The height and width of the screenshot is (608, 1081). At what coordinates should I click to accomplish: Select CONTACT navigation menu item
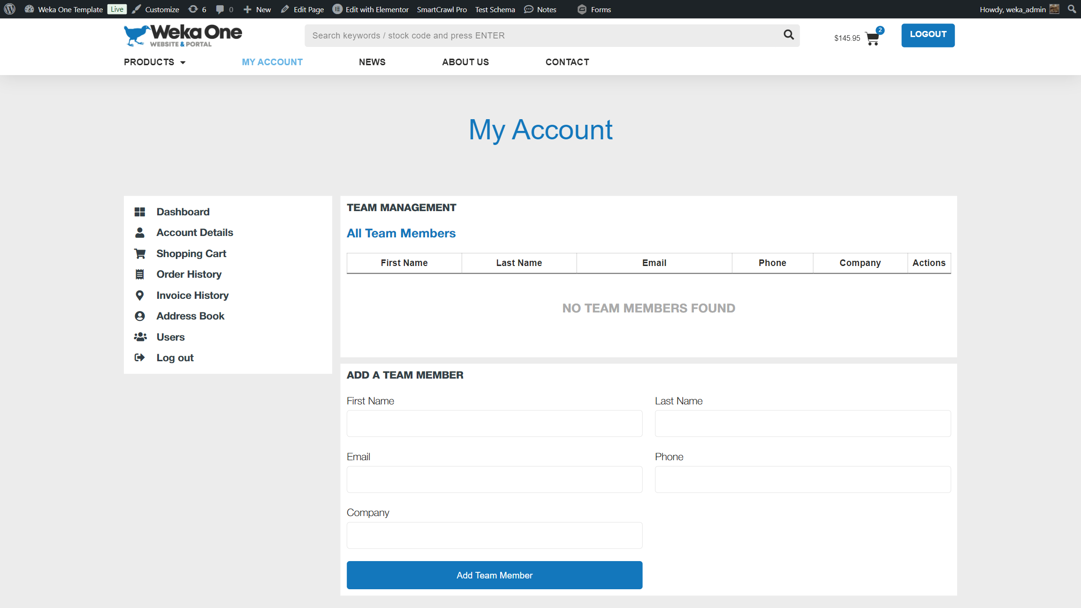coord(567,61)
